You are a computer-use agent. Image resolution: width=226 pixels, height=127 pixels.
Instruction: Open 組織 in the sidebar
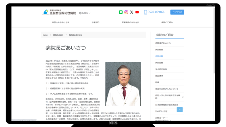pyautogui.click(x=157, y=82)
